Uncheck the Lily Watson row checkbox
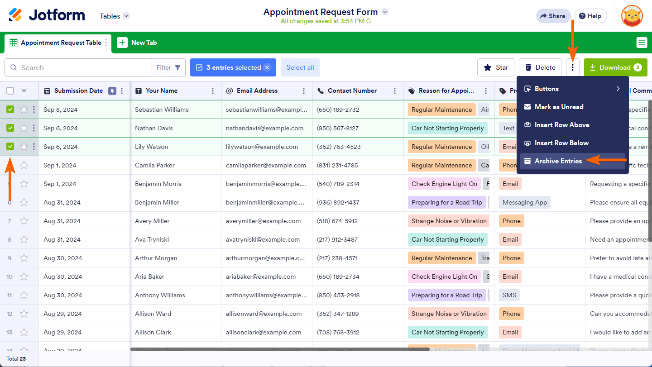 10,147
